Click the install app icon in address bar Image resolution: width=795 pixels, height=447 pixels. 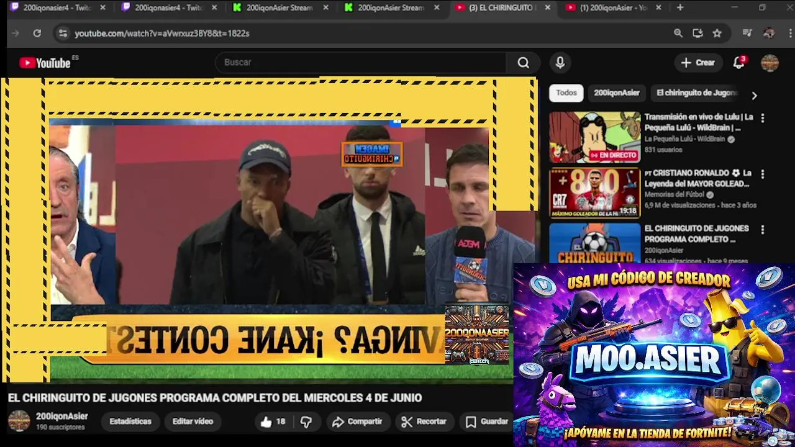click(x=697, y=34)
